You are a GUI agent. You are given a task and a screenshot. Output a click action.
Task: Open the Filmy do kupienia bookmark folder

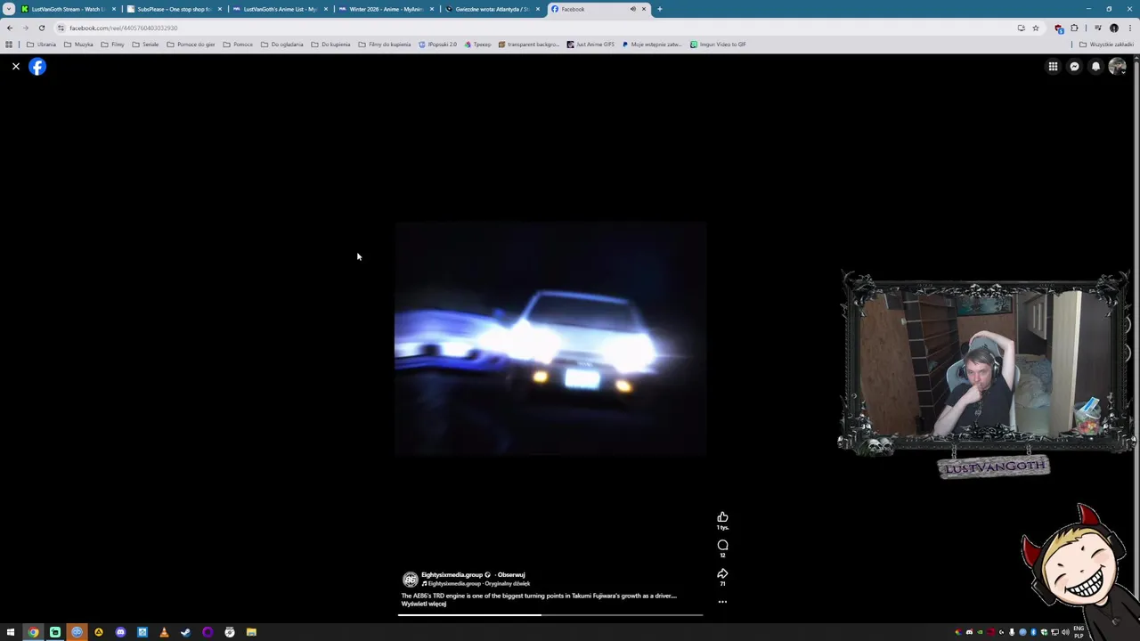tap(385, 44)
